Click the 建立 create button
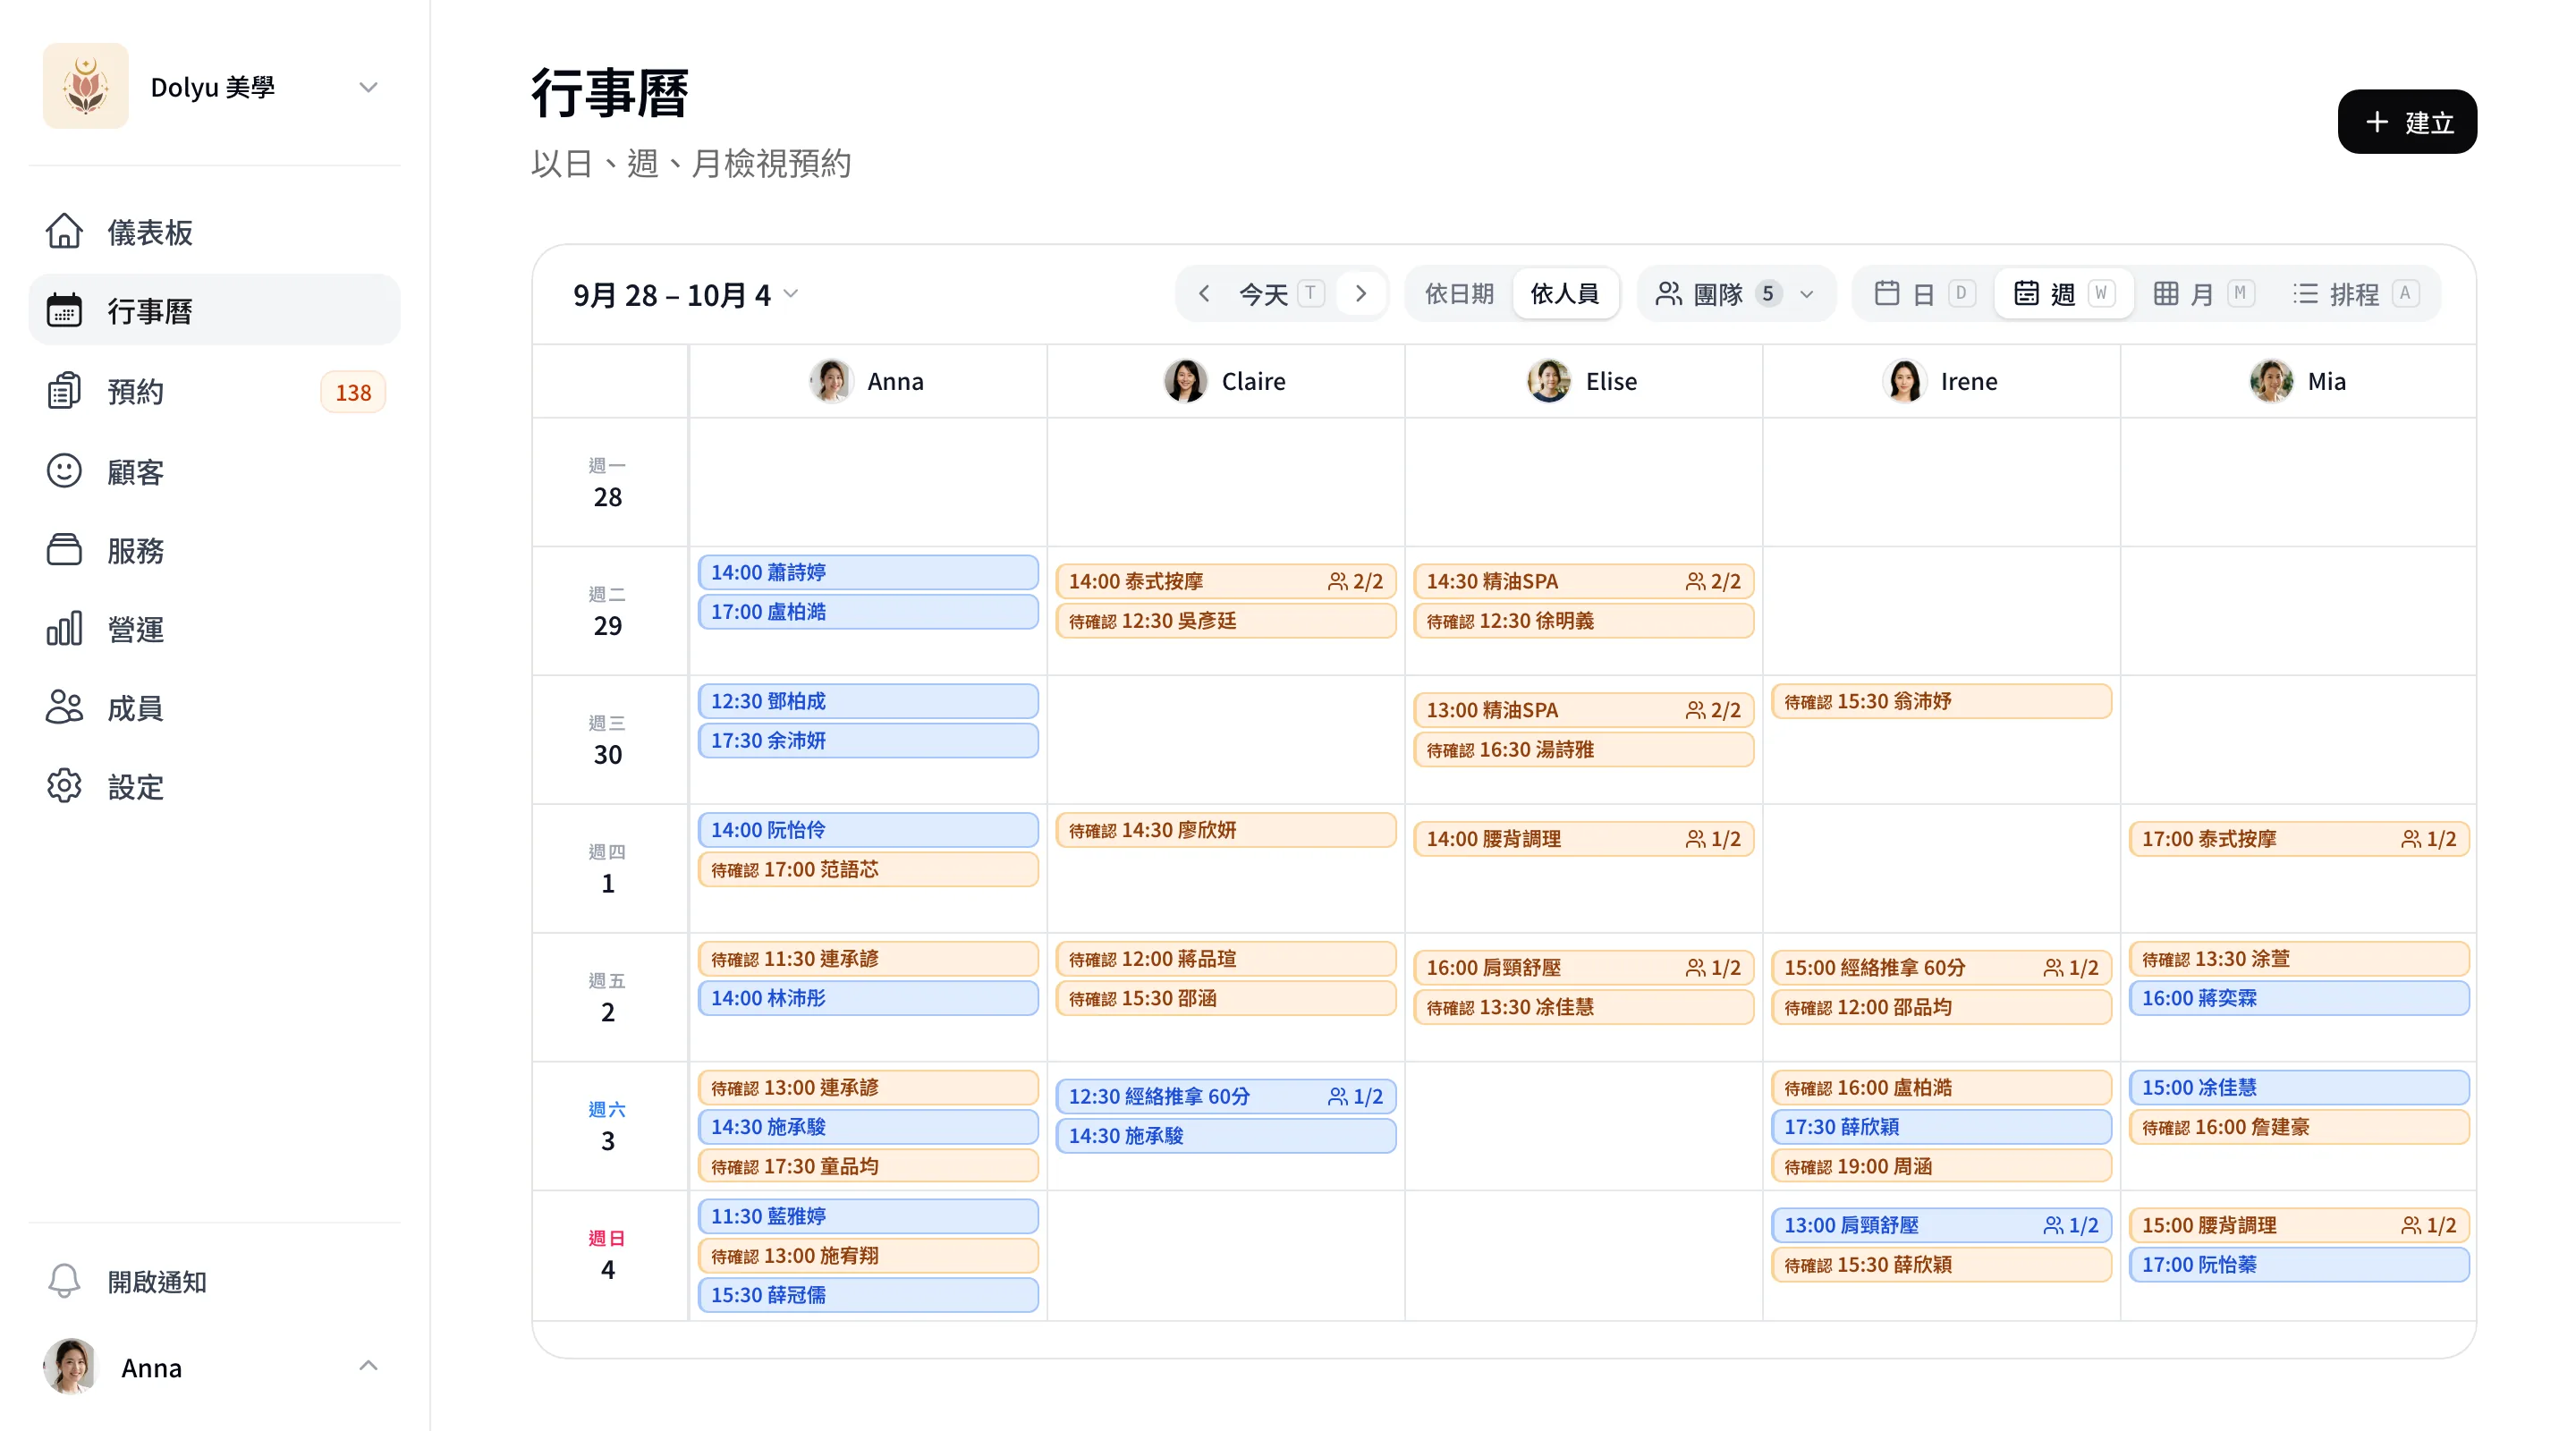The width and height of the screenshot is (2576, 1431). (2407, 122)
